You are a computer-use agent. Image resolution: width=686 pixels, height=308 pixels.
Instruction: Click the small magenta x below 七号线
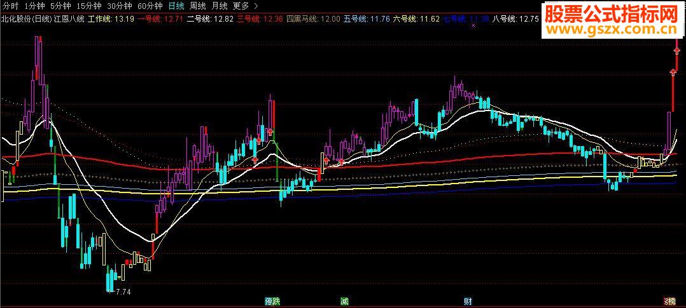473,26
